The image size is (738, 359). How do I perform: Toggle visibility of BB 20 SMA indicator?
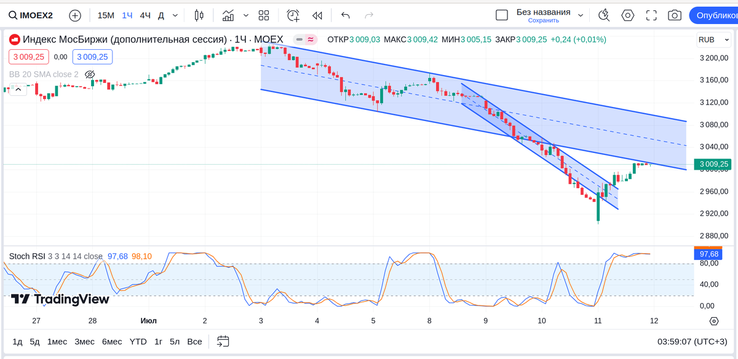point(90,74)
